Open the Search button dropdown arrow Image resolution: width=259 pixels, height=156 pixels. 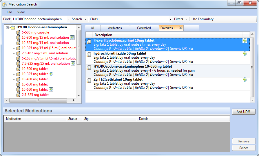pyautogui.click(x=85, y=19)
